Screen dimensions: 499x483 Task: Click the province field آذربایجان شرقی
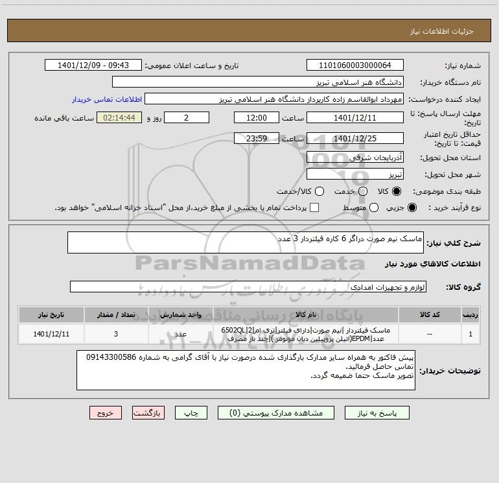[355, 158]
